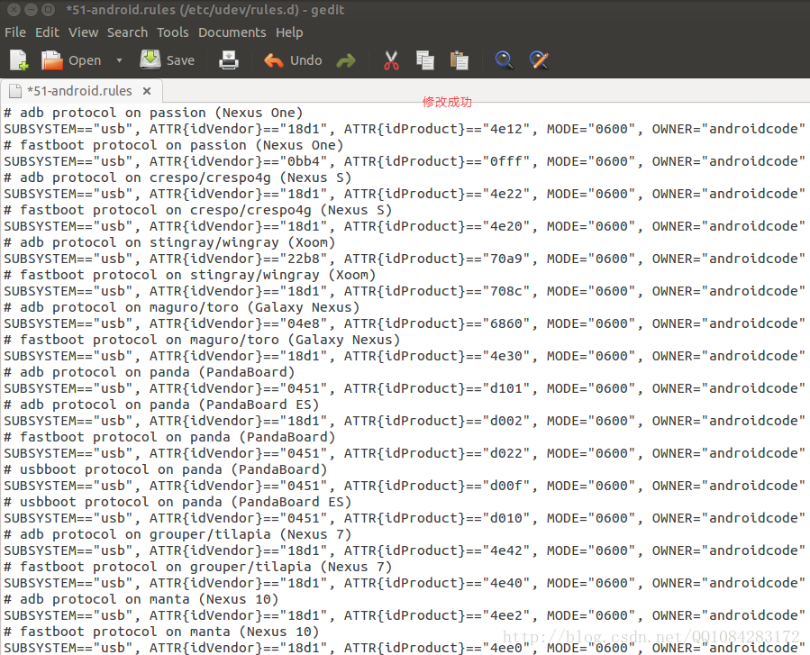Click the Save button in the toolbar
This screenshot has height=655, width=810.
click(x=168, y=60)
